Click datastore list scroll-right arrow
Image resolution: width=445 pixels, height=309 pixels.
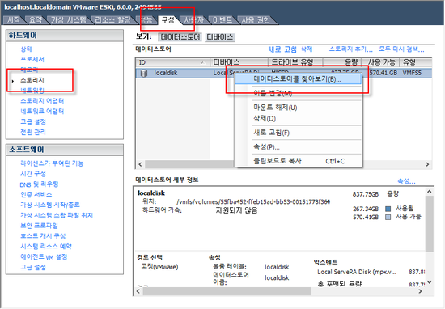(x=427, y=164)
